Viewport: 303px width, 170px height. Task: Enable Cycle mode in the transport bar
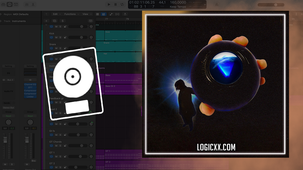pos(122,4)
